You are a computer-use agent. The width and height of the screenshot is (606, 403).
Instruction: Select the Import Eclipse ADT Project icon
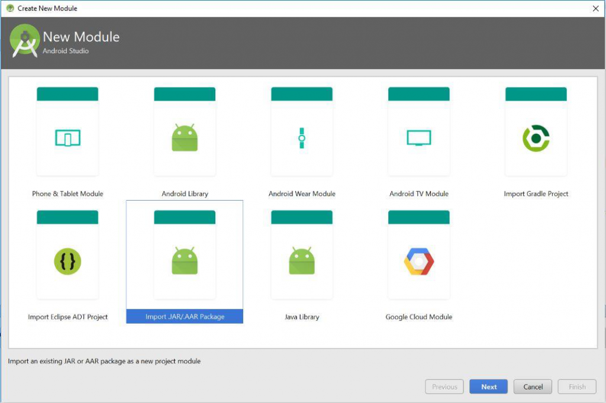pyautogui.click(x=67, y=262)
